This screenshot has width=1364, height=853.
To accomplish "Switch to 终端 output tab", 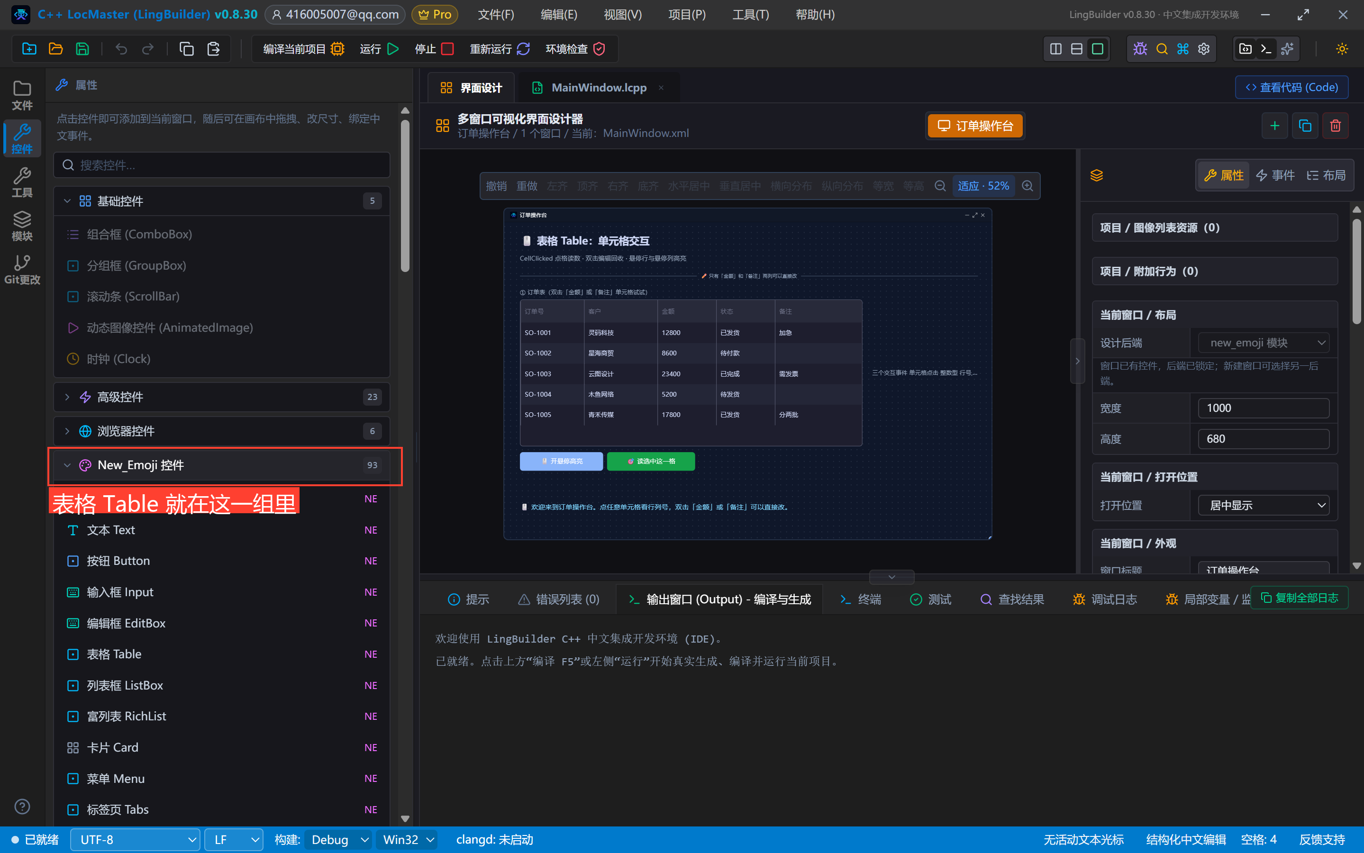I will click(860, 599).
